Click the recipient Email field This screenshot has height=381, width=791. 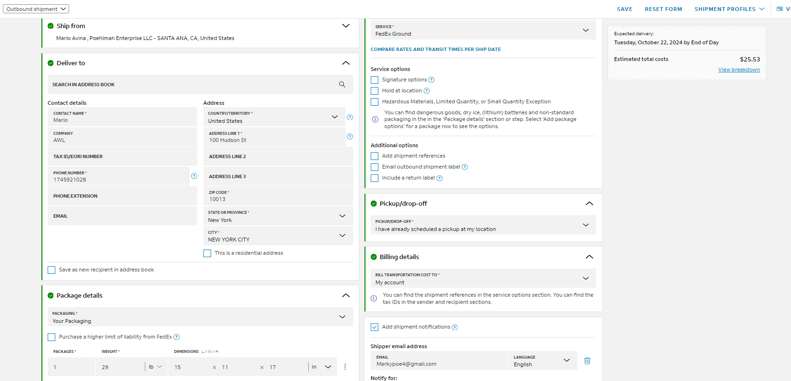pyautogui.click(x=122, y=216)
